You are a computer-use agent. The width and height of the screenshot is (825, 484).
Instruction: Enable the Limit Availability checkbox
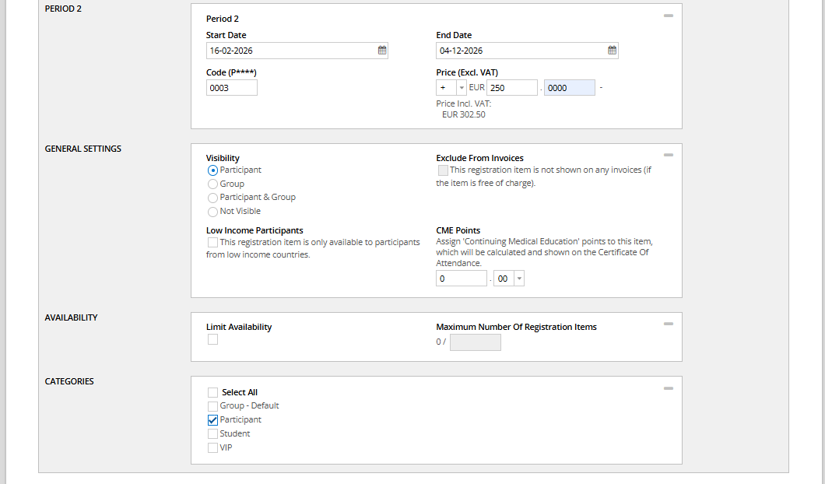(212, 339)
